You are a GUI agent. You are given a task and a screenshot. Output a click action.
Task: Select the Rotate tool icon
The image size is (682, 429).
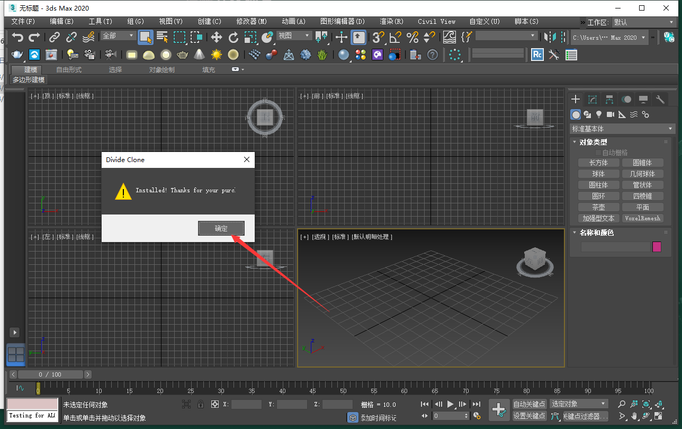(234, 37)
